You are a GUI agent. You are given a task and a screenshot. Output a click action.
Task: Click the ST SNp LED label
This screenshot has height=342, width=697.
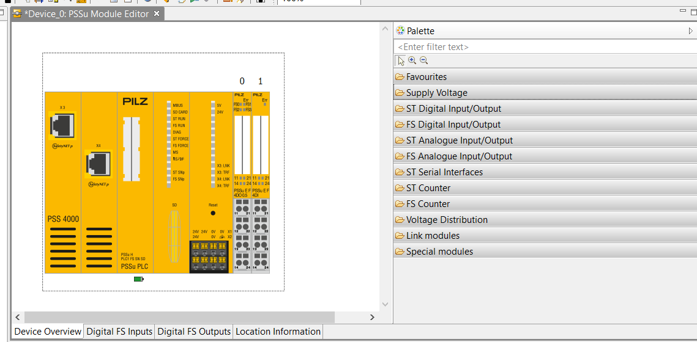coord(179,172)
